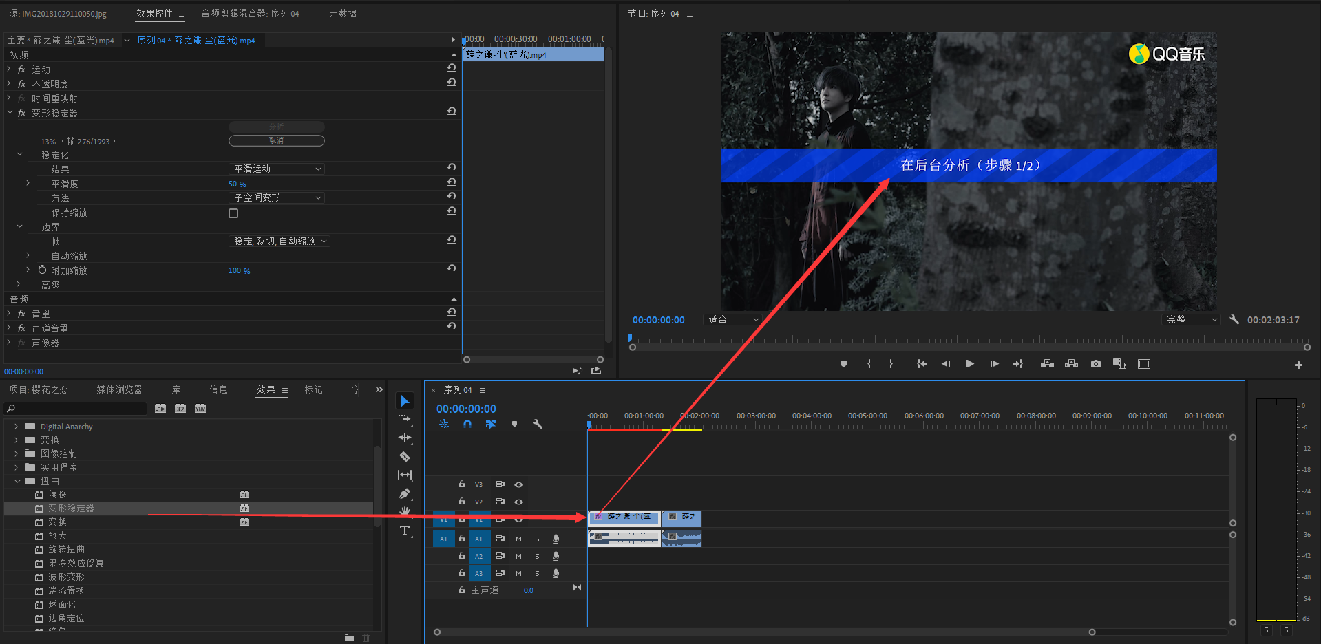Viewport: 1321px width, 644px height.
Task: Open timeline display settings wrench
Action: 538,424
